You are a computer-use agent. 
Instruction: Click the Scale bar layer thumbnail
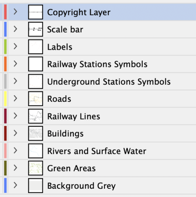pyautogui.click(x=36, y=29)
